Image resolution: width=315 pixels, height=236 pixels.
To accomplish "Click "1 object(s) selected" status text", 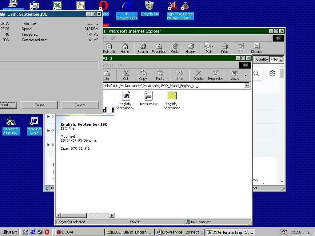I will click(70, 222).
